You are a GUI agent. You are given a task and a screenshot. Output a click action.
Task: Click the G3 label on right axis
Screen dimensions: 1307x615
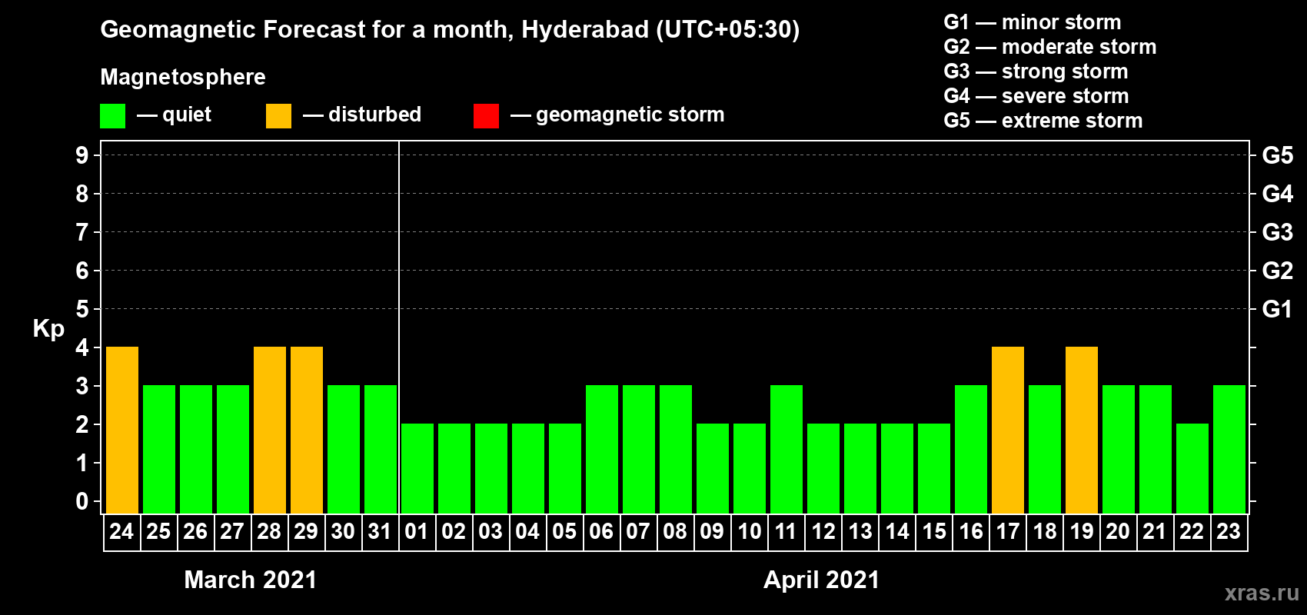(x=1278, y=232)
